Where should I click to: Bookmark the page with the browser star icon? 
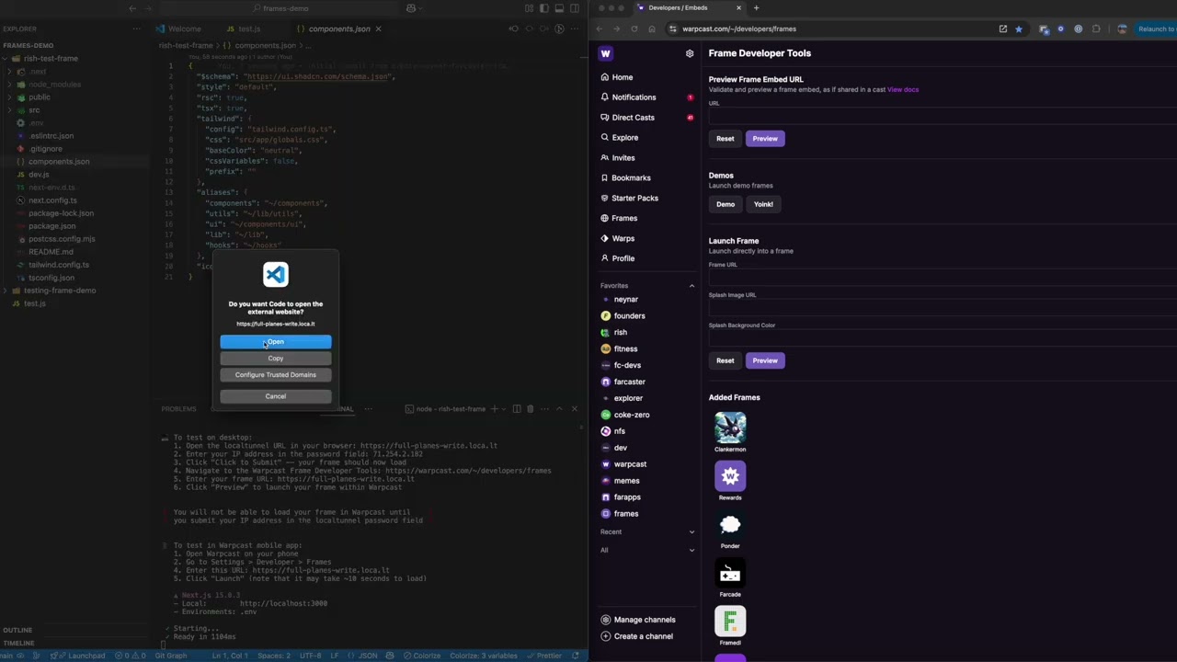(x=1019, y=29)
